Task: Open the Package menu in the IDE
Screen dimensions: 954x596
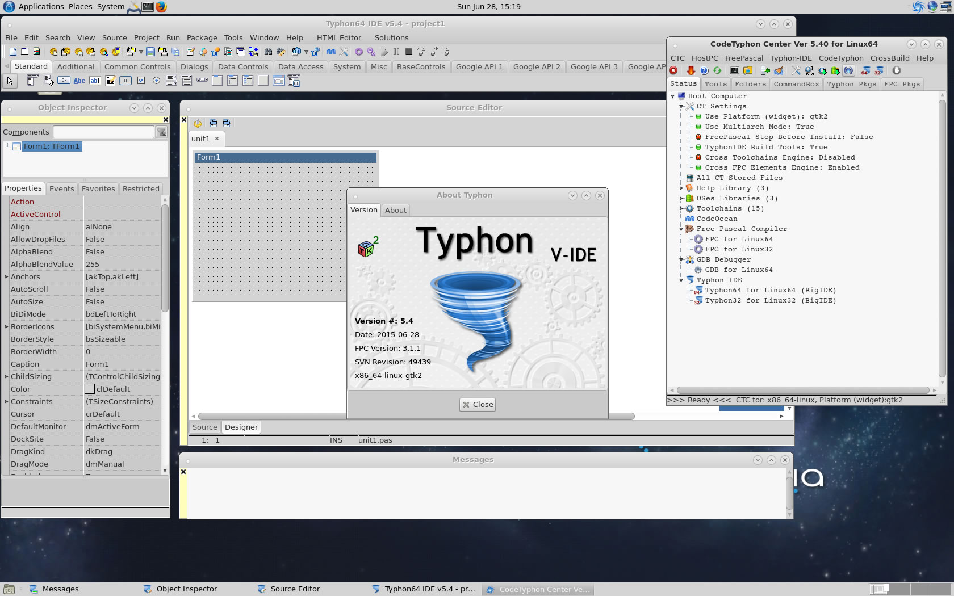Action: point(202,38)
